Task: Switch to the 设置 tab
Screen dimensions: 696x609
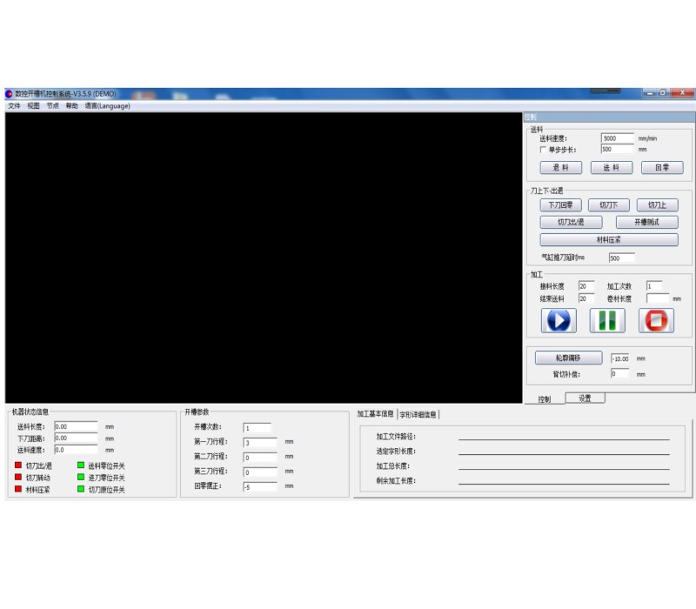Action: (x=585, y=398)
